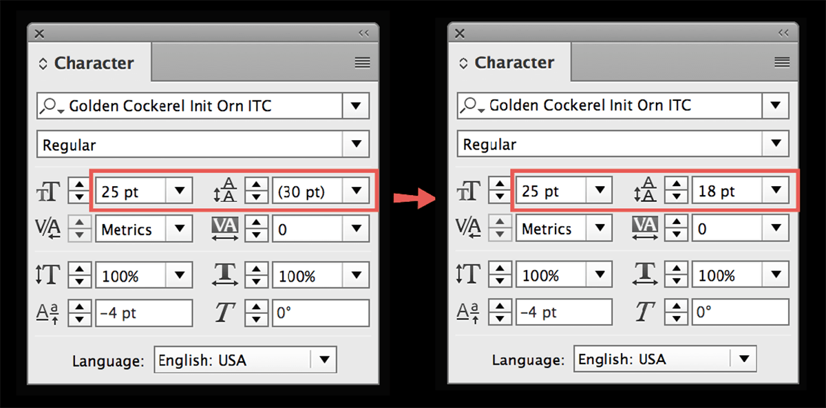Viewport: 826px width, 408px height.
Task: Select the Character tab in the left panel
Action: tap(87, 63)
